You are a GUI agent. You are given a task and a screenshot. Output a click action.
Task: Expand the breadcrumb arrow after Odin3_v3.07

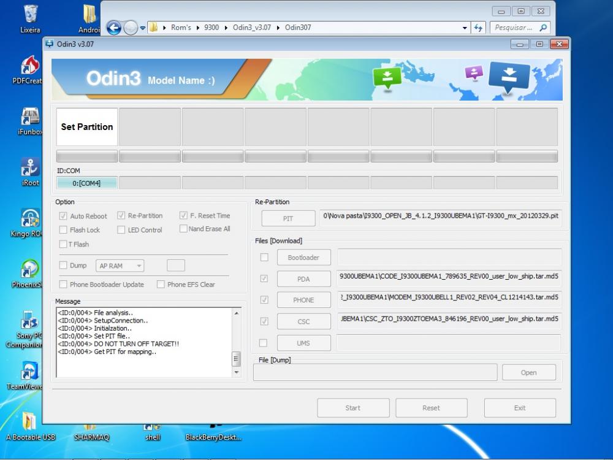pyautogui.click(x=278, y=28)
